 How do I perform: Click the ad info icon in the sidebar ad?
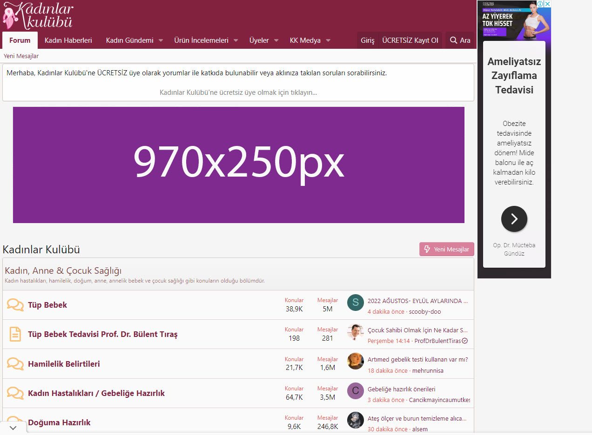click(540, 4)
